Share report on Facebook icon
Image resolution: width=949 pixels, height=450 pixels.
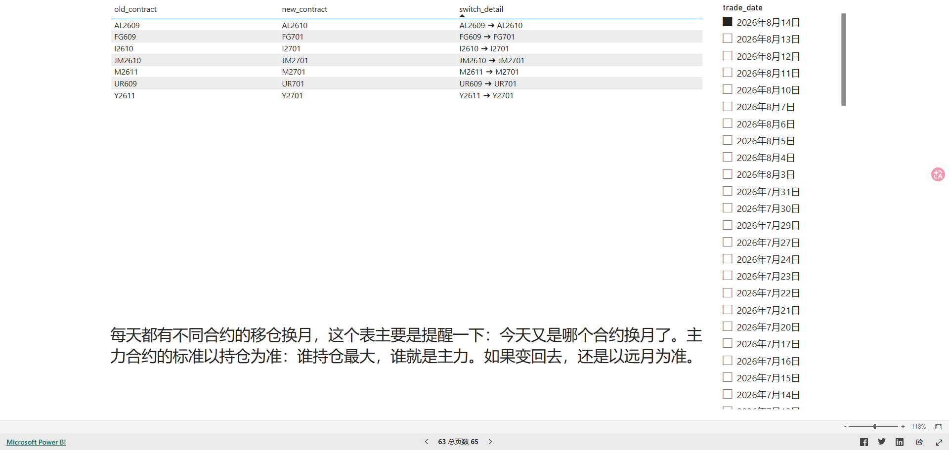point(863,442)
